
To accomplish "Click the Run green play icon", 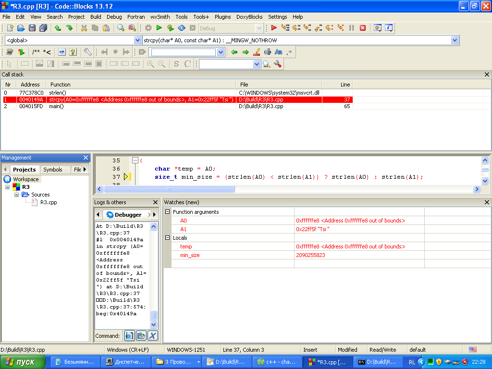I will pos(159,28).
